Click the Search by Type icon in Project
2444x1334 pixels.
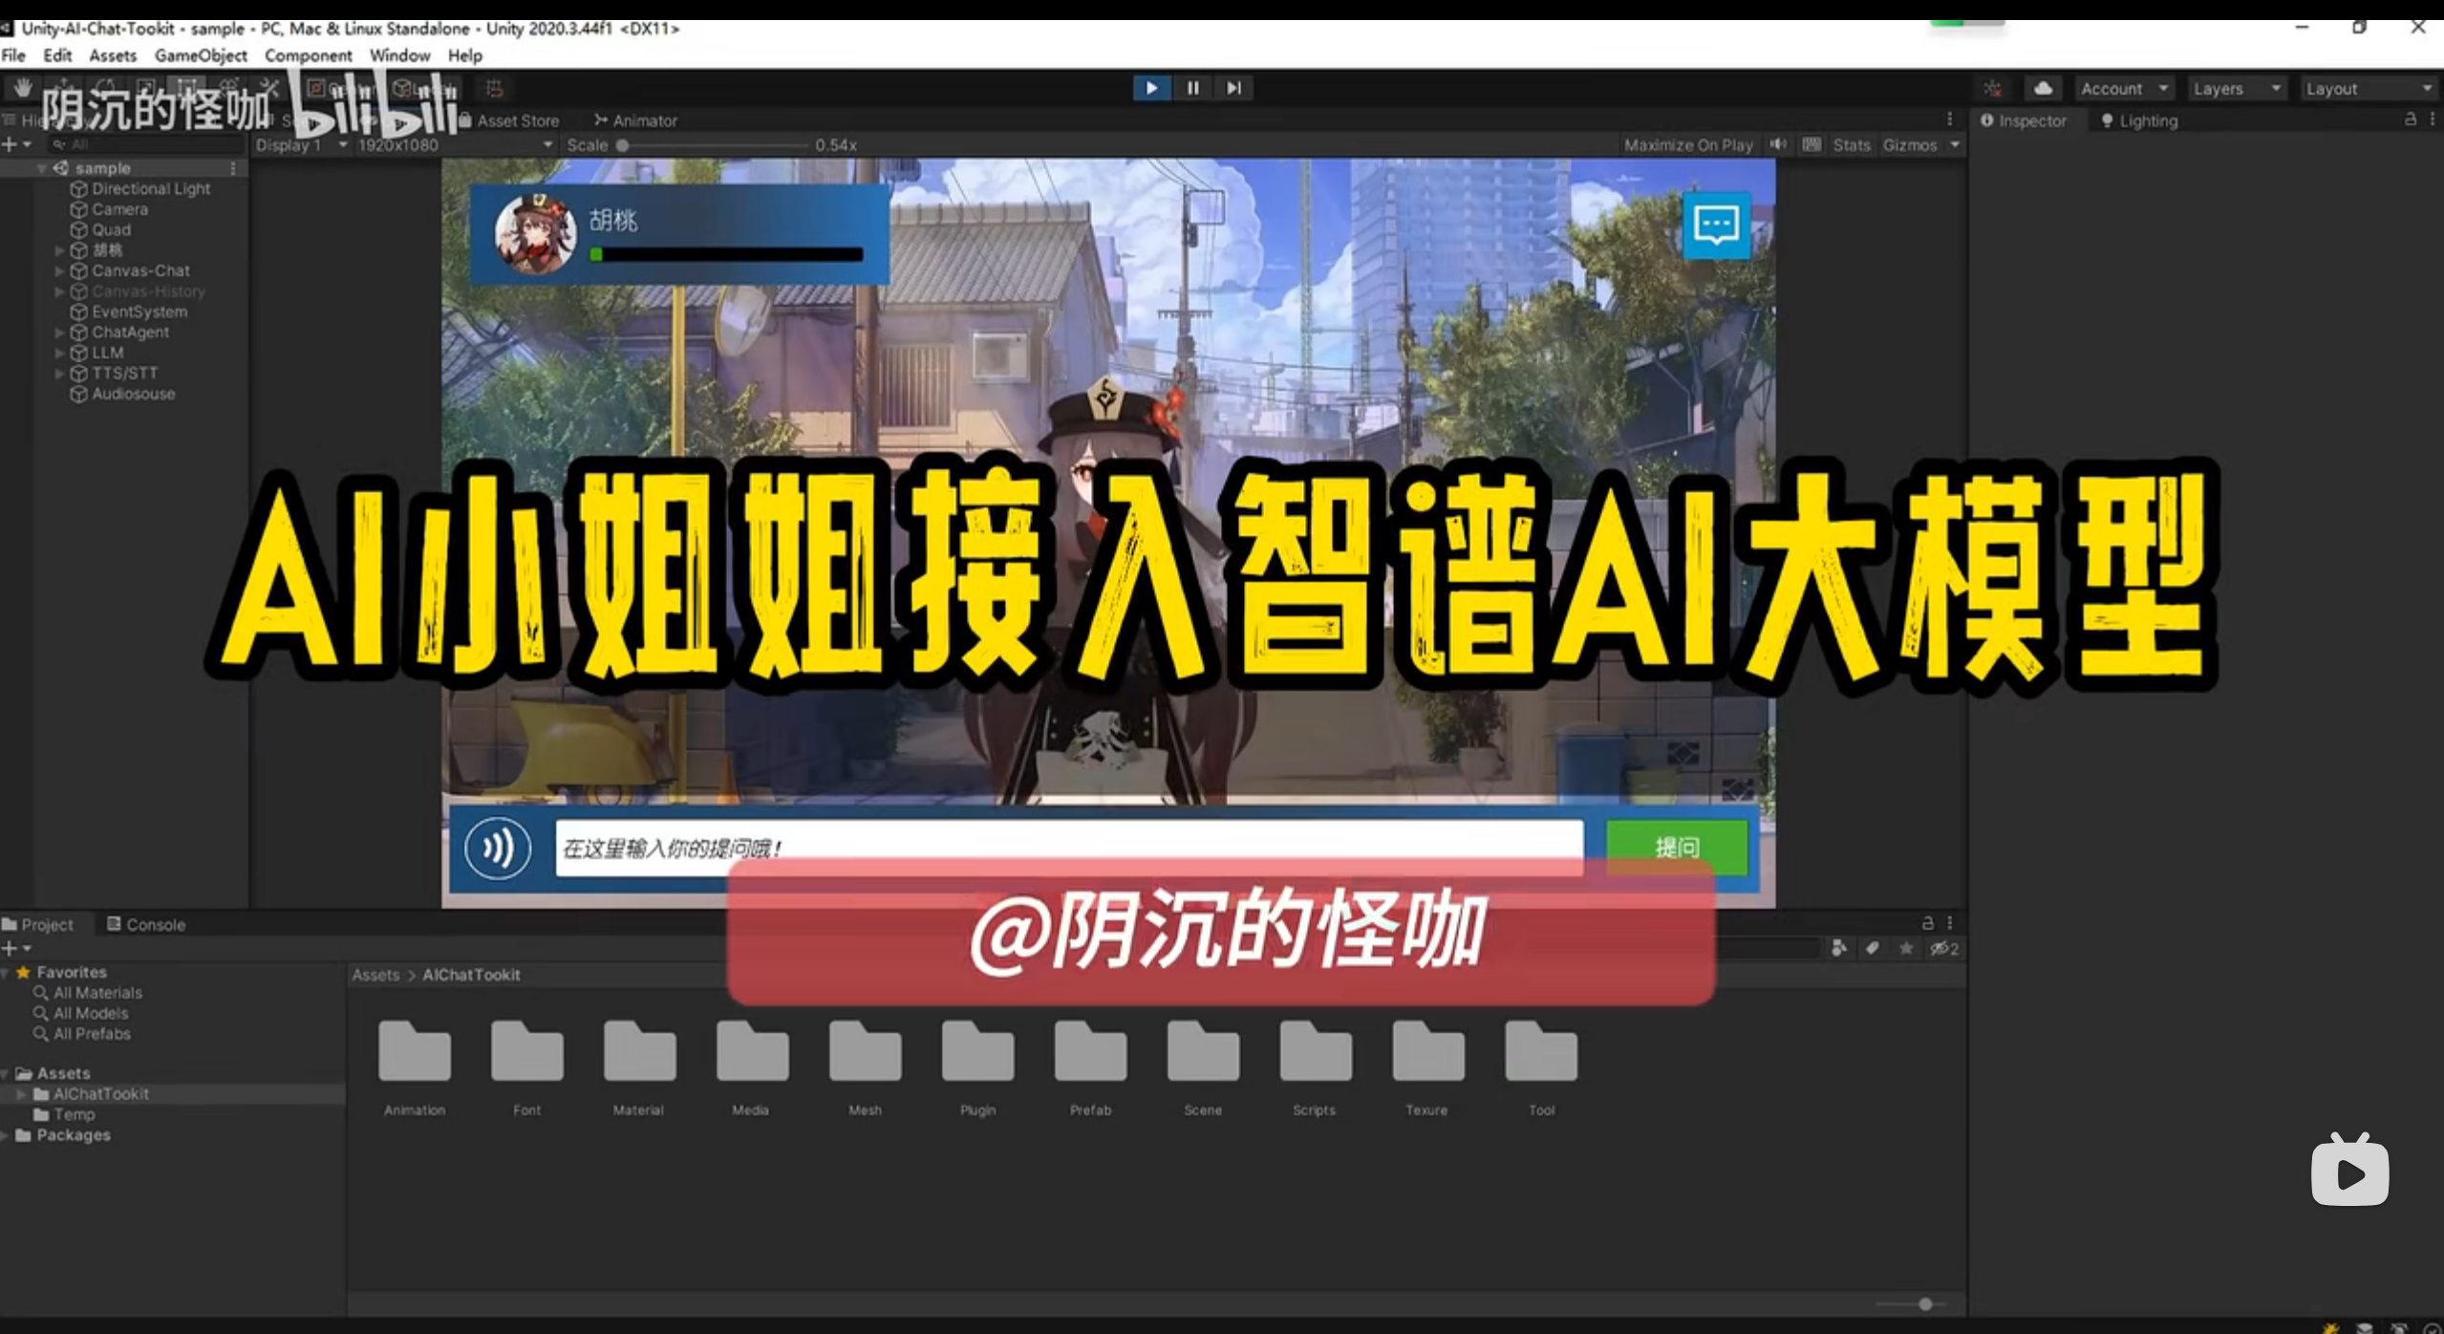(x=1839, y=948)
